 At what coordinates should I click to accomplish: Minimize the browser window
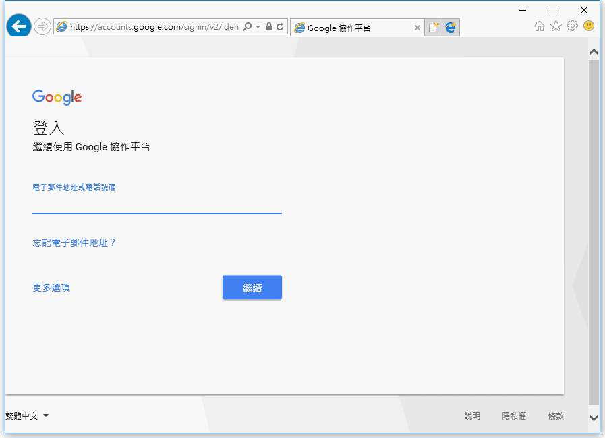(x=523, y=10)
